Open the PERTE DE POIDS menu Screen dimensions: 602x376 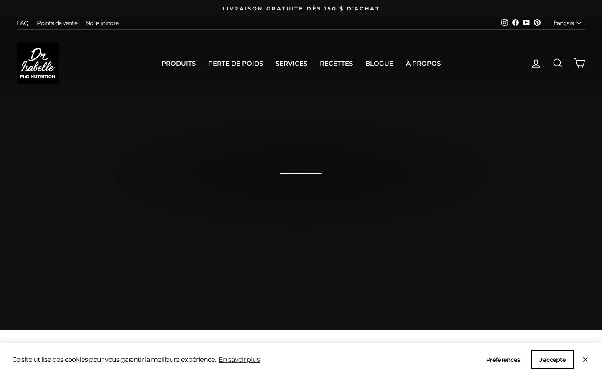coord(235,64)
